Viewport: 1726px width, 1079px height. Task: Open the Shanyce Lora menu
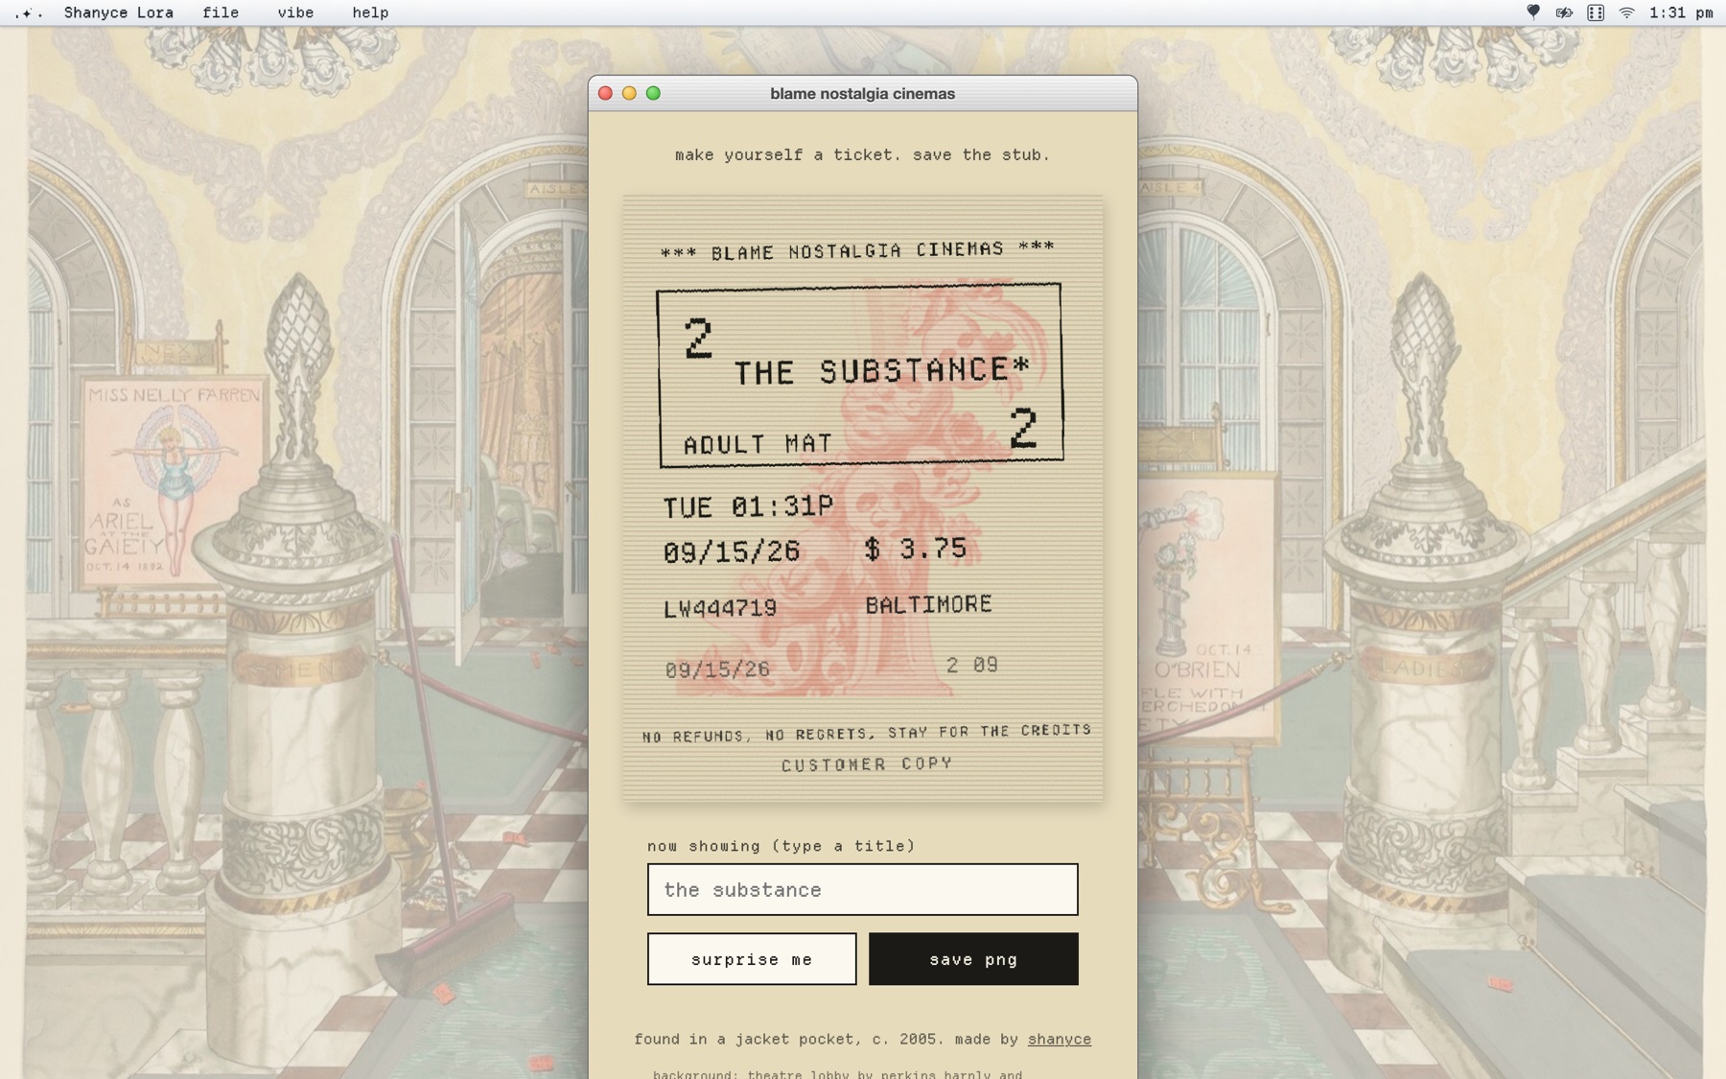tap(119, 12)
